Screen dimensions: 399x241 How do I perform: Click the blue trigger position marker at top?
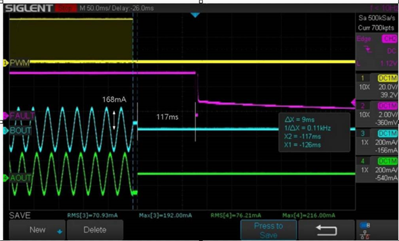coord(195,15)
